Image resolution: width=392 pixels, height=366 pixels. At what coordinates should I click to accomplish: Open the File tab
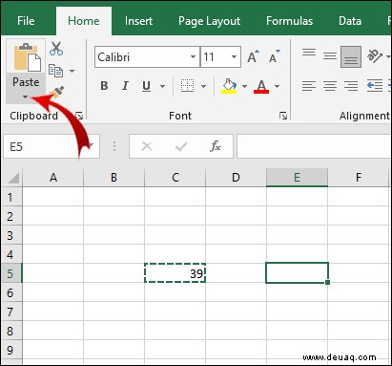pyautogui.click(x=26, y=21)
